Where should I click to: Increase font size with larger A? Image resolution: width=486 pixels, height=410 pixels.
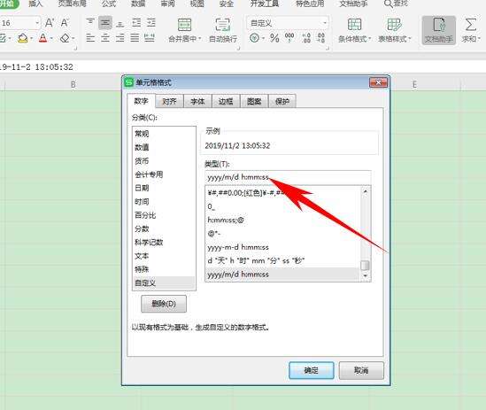click(x=50, y=23)
